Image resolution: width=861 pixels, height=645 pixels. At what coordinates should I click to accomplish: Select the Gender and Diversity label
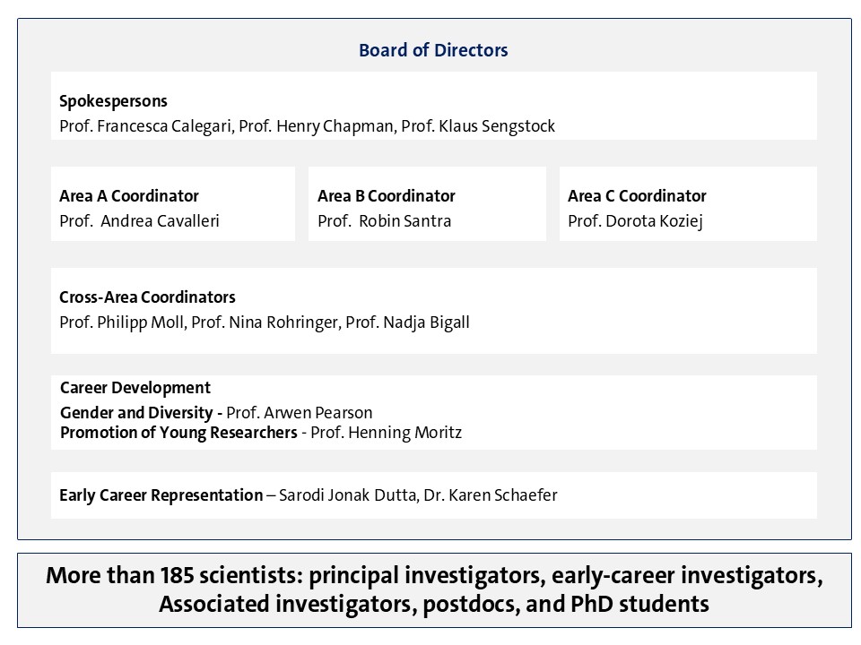(140, 413)
